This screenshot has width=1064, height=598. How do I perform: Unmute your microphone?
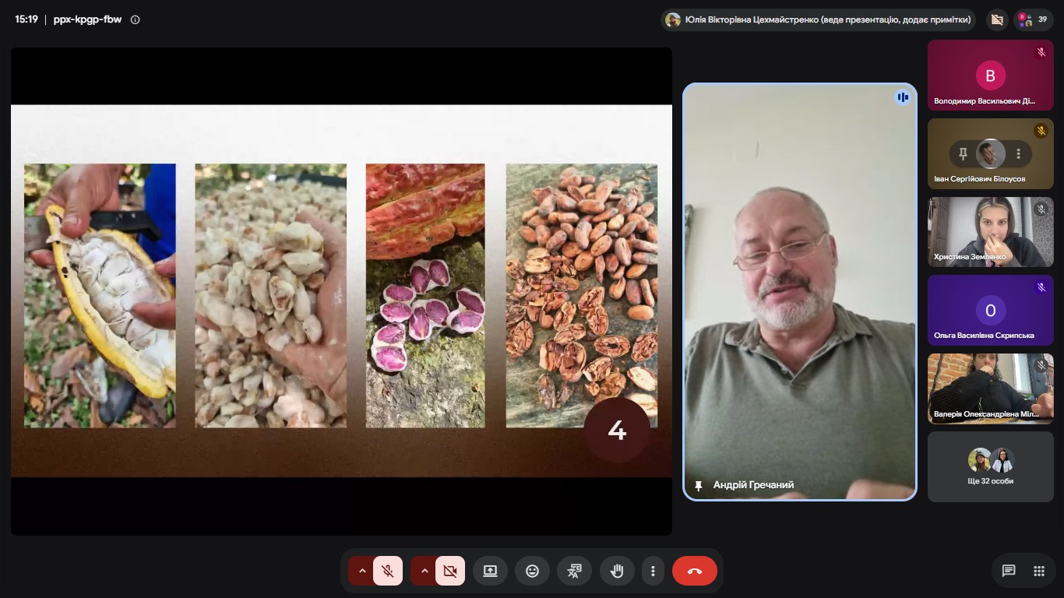pos(388,571)
